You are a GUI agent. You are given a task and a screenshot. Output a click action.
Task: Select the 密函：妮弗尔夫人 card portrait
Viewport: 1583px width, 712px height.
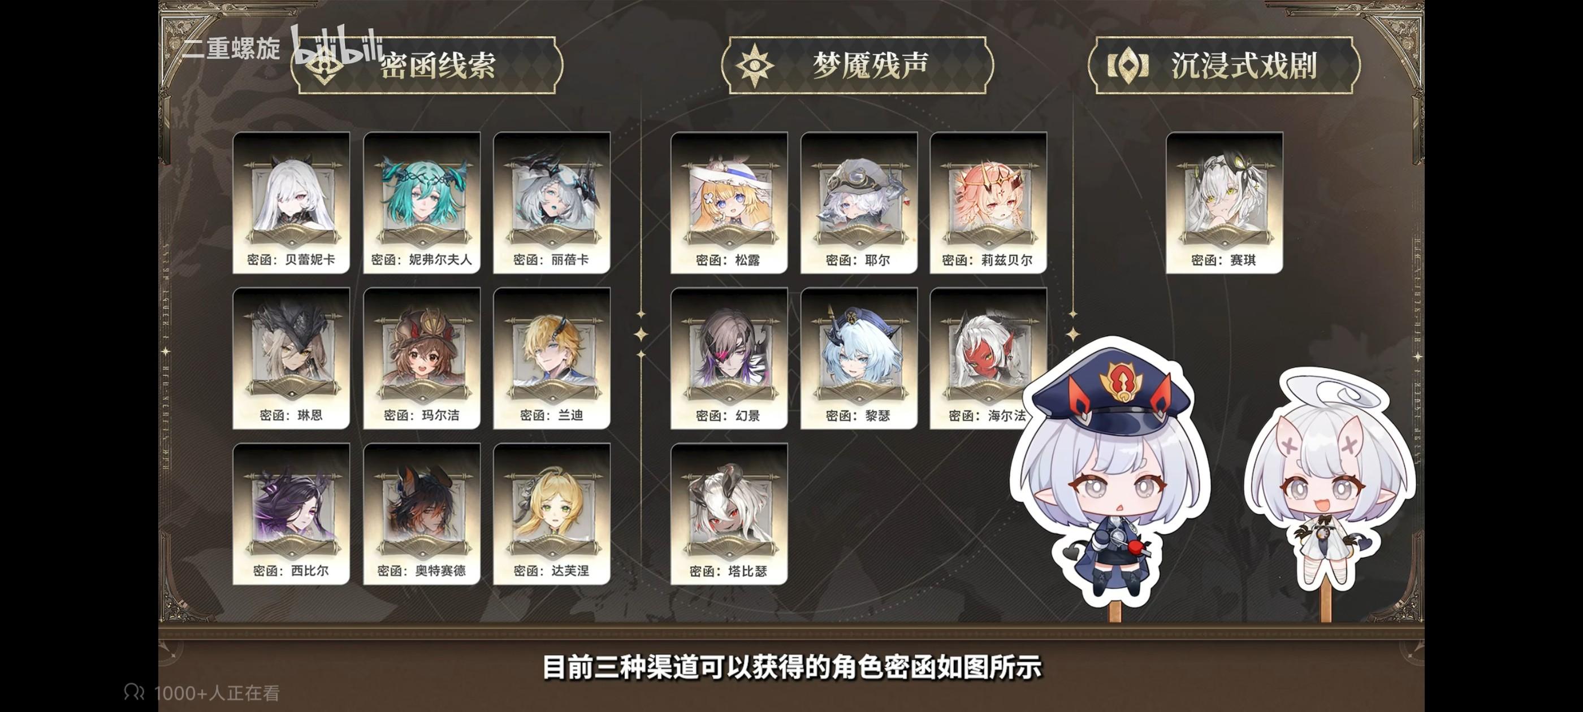[x=422, y=203]
